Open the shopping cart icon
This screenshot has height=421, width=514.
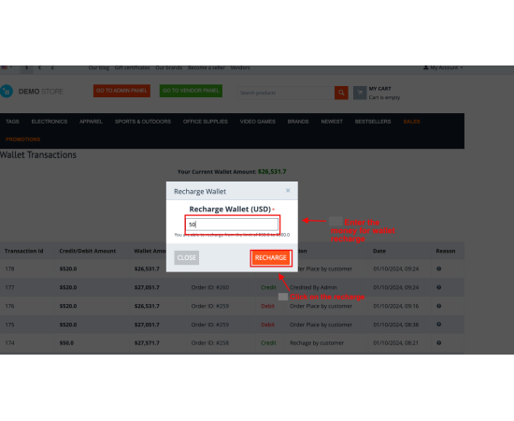coord(360,93)
